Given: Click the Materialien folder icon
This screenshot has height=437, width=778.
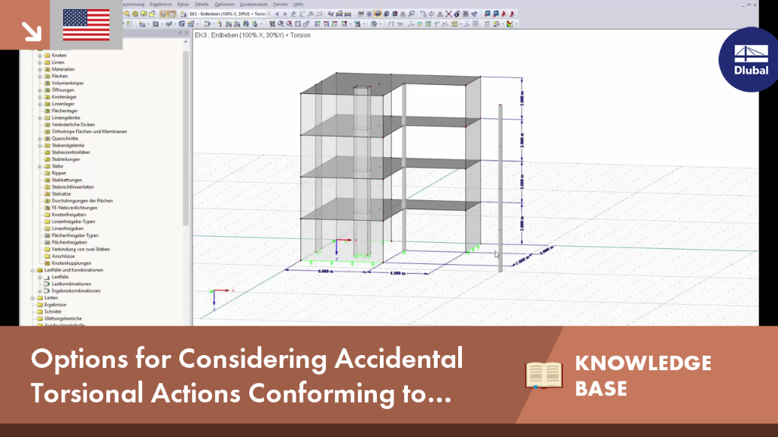Looking at the screenshot, I should [x=47, y=69].
